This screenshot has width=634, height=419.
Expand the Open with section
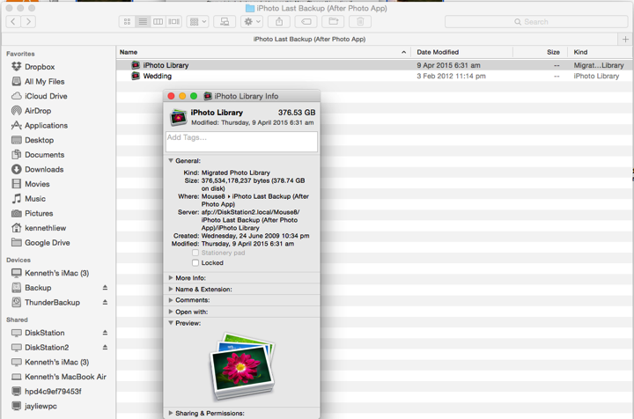[x=171, y=312]
